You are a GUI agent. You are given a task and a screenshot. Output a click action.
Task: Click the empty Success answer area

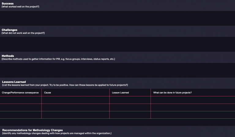click(117, 18)
